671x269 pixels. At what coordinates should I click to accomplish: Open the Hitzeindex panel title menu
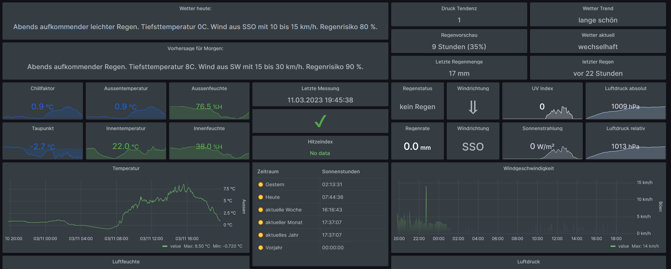[320, 142]
